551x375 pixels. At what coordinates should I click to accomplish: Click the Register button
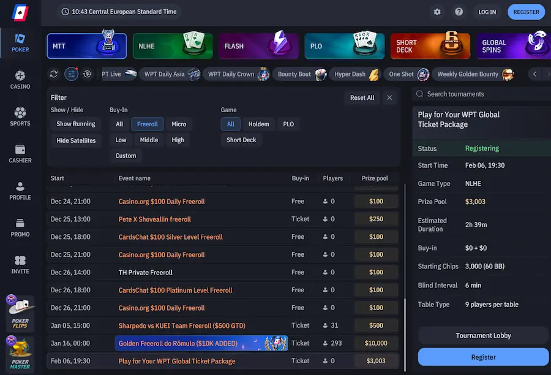coord(483,357)
